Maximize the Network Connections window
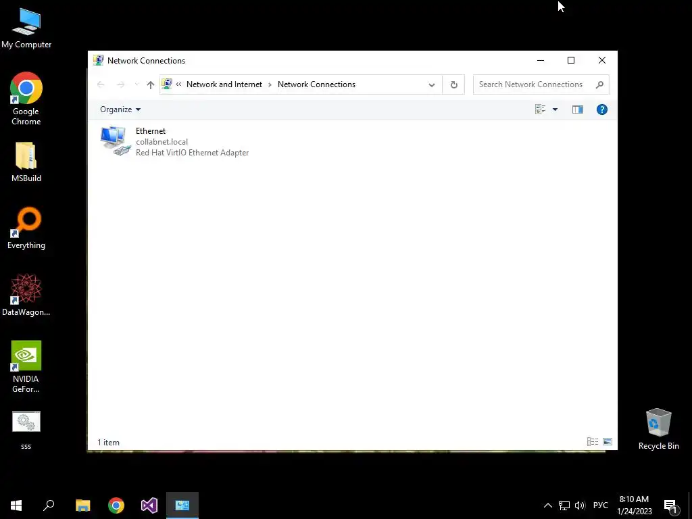692x519 pixels. coord(571,60)
